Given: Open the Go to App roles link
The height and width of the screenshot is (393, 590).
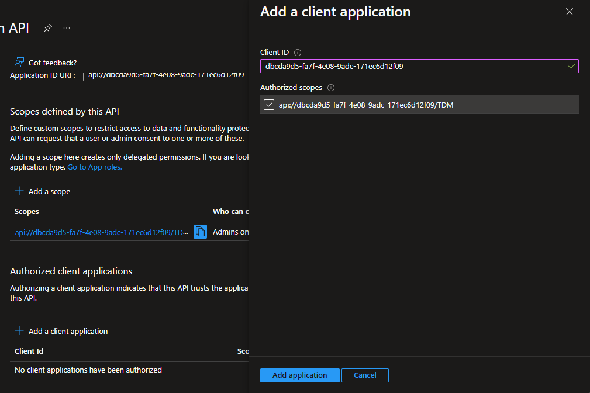Looking at the screenshot, I should 95,167.
